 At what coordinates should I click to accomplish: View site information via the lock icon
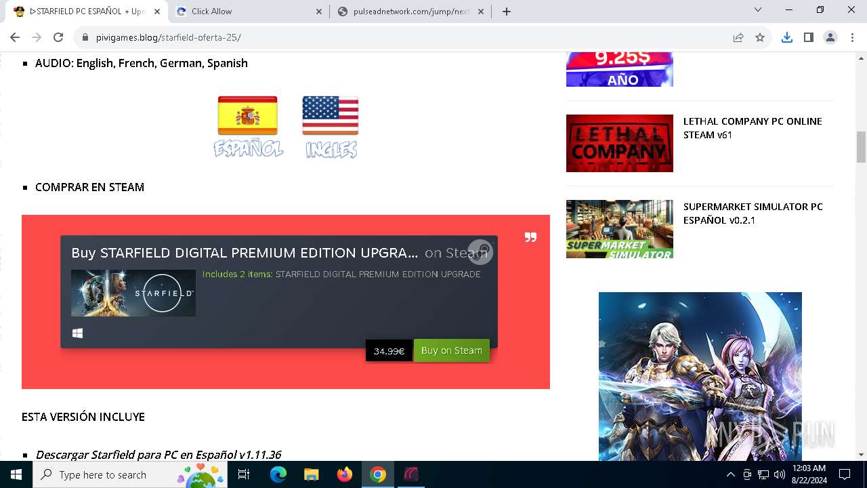coord(85,37)
